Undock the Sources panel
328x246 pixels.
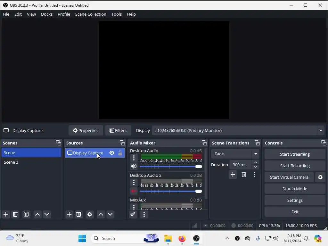coord(122,143)
